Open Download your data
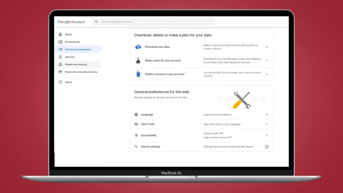Screen dimensions: 343x193 202,47
